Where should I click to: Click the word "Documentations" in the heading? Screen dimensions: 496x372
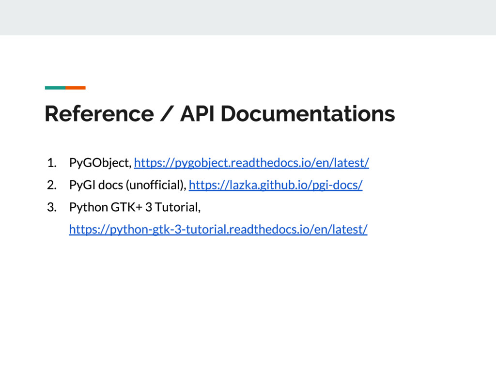tap(308, 114)
